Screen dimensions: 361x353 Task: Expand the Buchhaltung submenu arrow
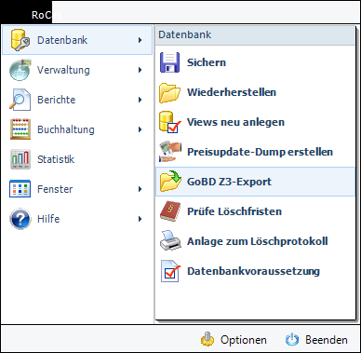(140, 129)
